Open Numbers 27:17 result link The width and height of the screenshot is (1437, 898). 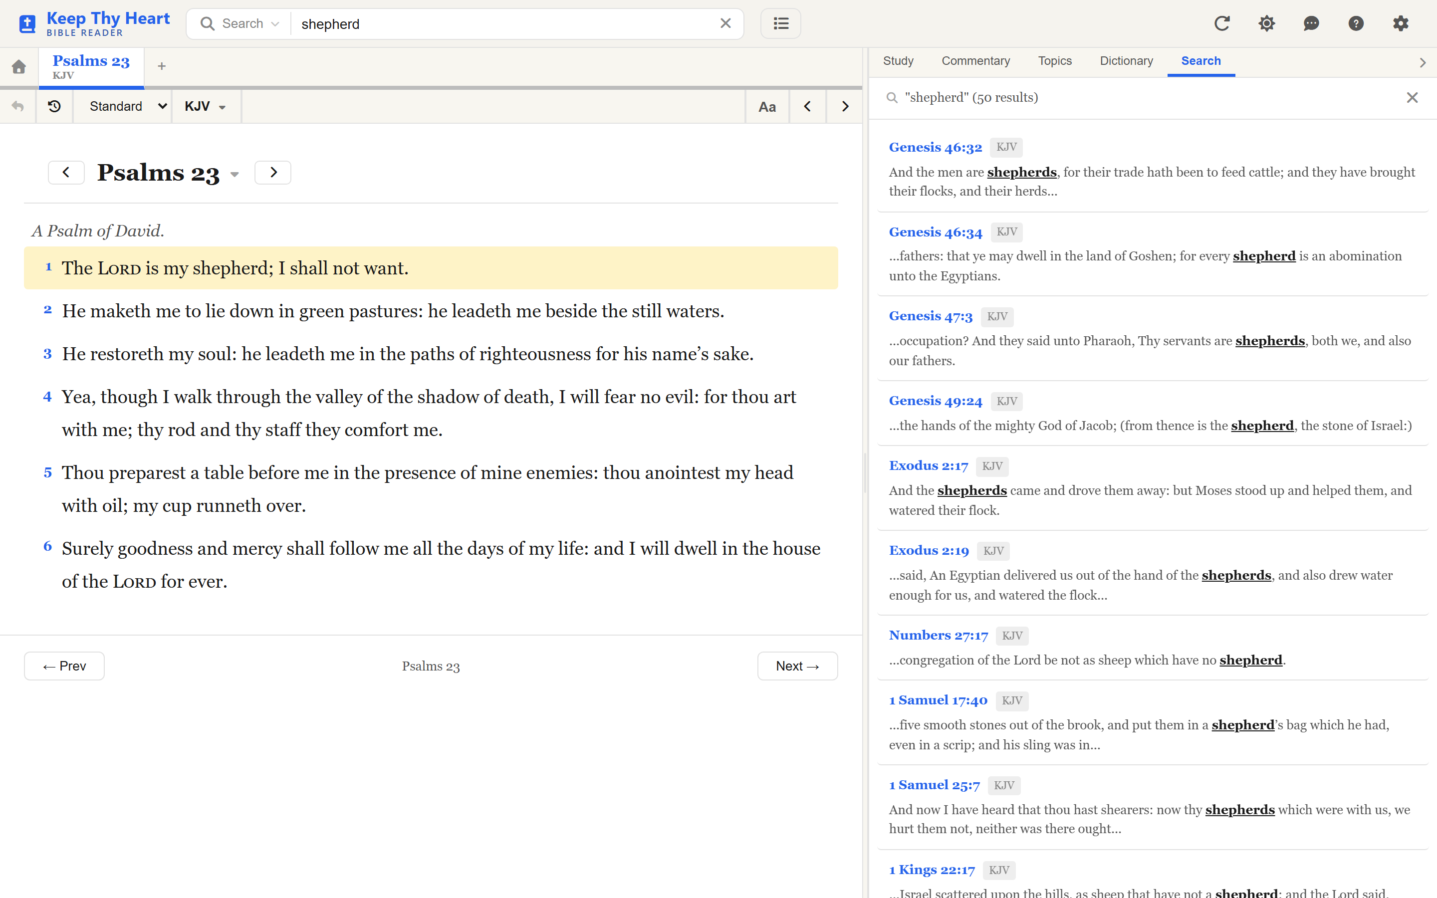938,636
